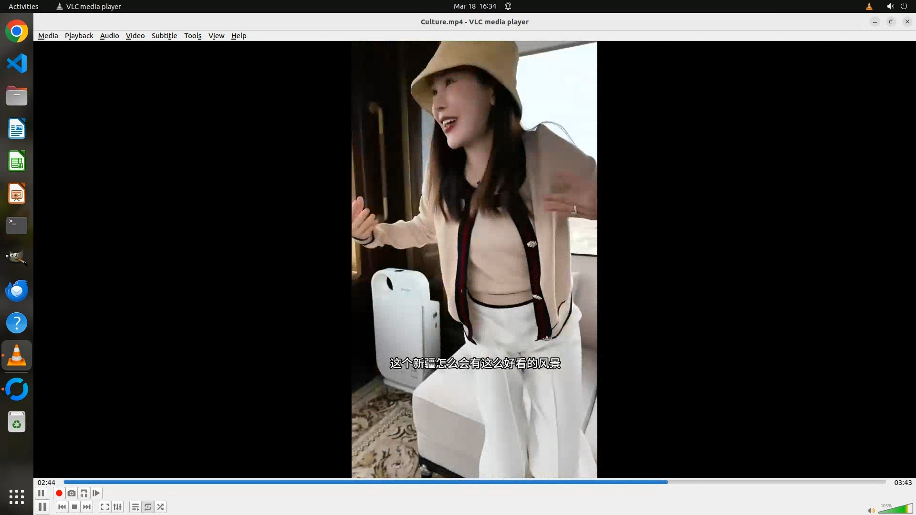Click the video seek progress bar
Image resolution: width=916 pixels, height=515 pixels.
coord(474,482)
